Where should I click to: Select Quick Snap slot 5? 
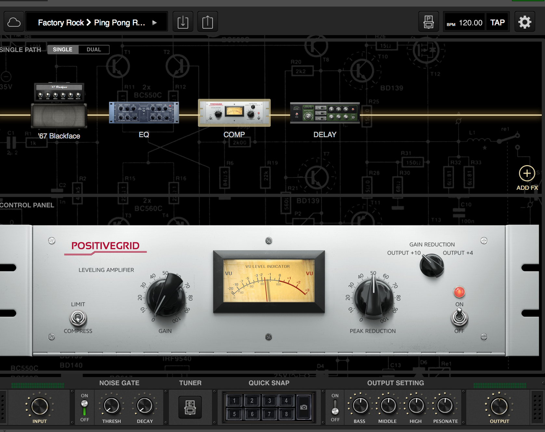click(x=234, y=414)
